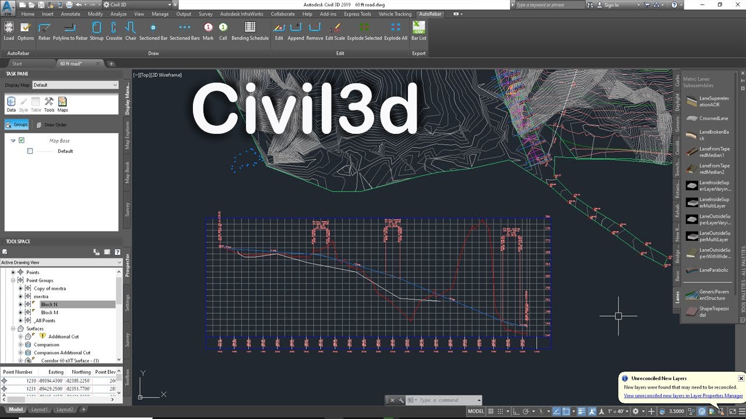Toggle drawing grid display in status bar
This screenshot has width=746, height=419.
[491, 411]
